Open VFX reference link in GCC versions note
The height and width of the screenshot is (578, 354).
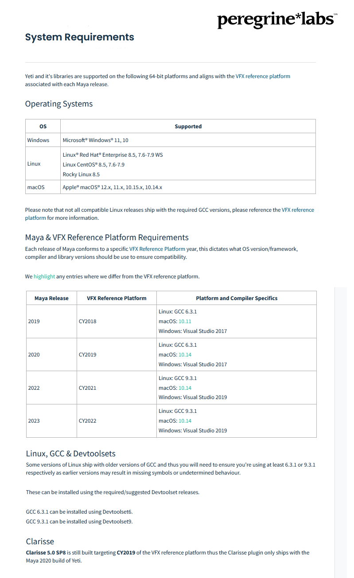click(170, 214)
